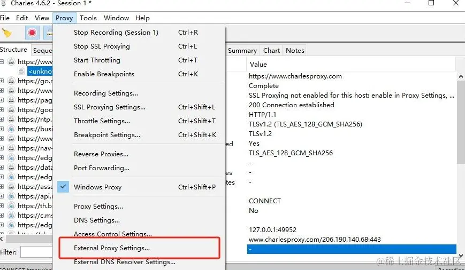Expand the https://nav- tree node
The image size is (465, 270).
pyautogui.click(x=2, y=148)
